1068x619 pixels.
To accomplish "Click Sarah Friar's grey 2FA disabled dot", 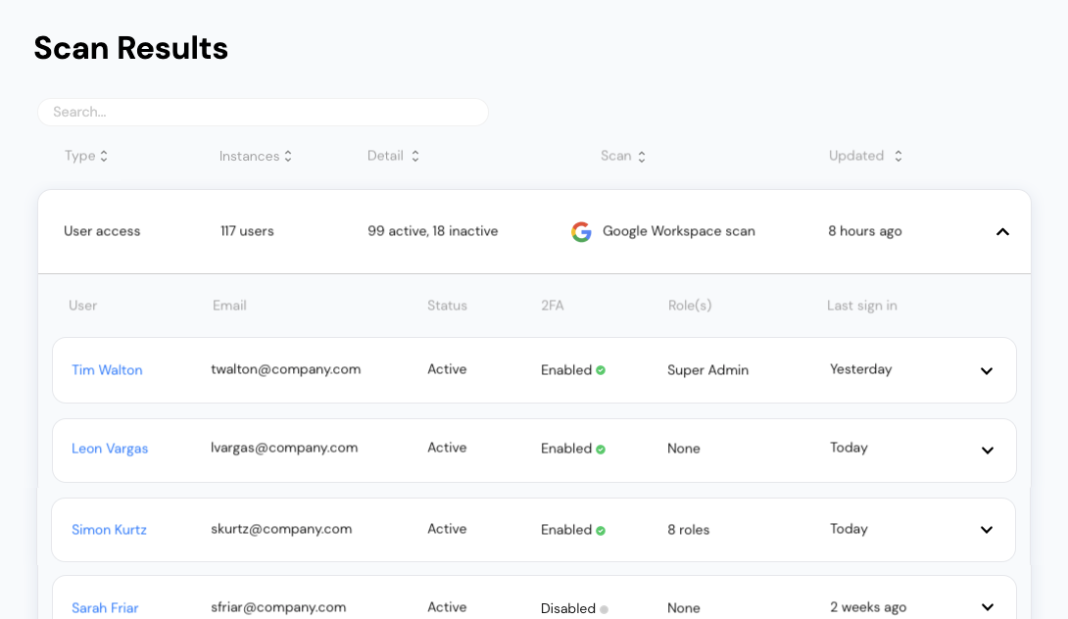I will point(605,609).
